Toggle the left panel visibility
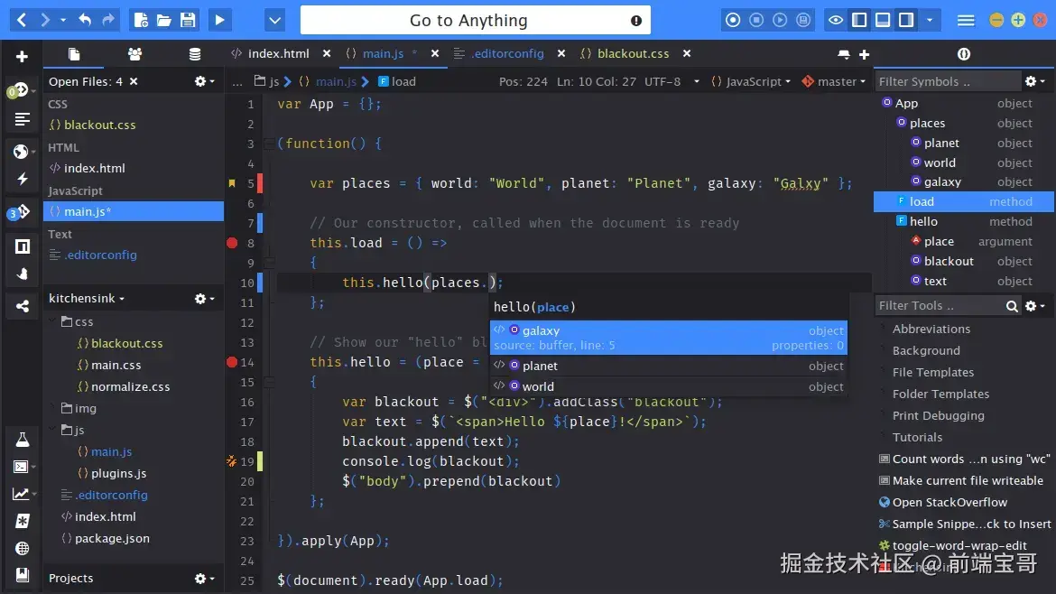The height and width of the screenshot is (594, 1056). click(x=860, y=20)
